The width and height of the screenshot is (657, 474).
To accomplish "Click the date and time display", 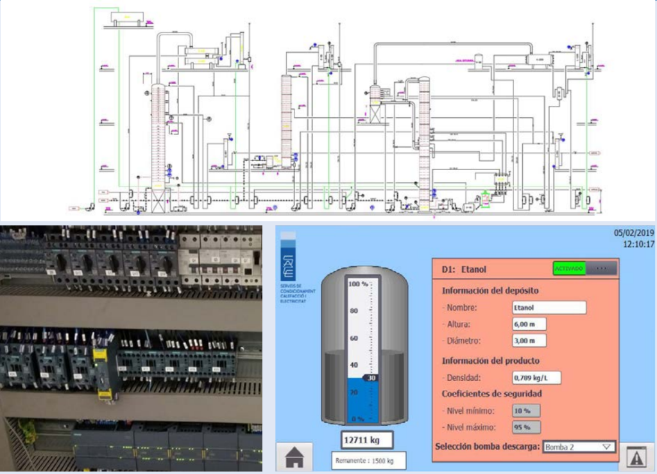I will [634, 239].
